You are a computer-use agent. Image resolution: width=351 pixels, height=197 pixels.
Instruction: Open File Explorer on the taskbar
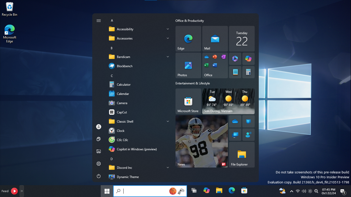[219, 191]
